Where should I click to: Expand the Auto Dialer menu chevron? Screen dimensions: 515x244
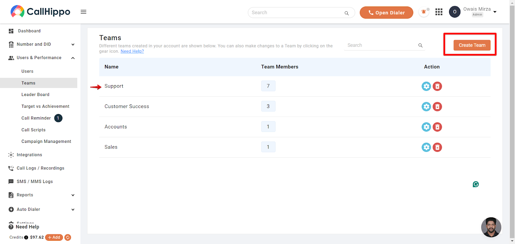point(73,210)
